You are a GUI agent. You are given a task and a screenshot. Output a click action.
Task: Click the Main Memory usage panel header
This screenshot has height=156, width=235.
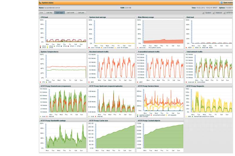point(160,17)
